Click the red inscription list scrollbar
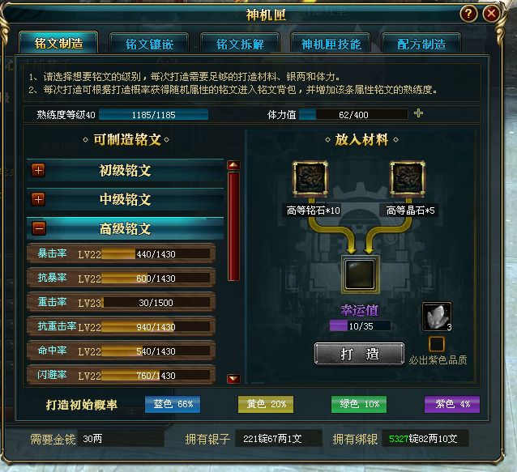517x472 pixels. coord(233,226)
